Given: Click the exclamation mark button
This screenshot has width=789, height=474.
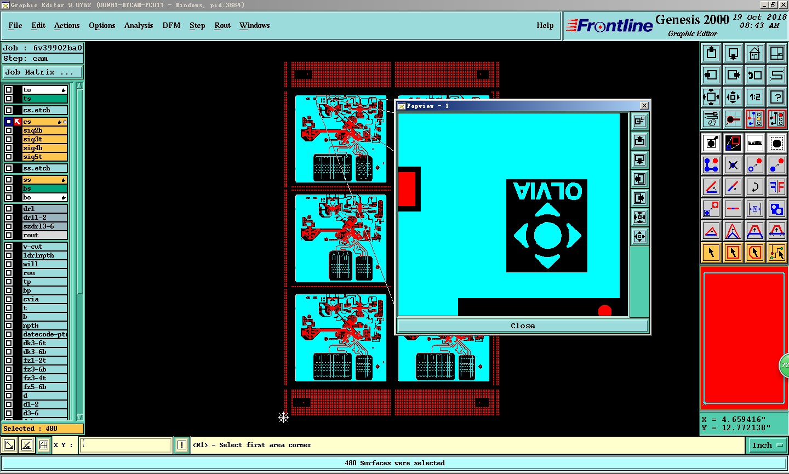Looking at the screenshot, I should pyautogui.click(x=182, y=445).
